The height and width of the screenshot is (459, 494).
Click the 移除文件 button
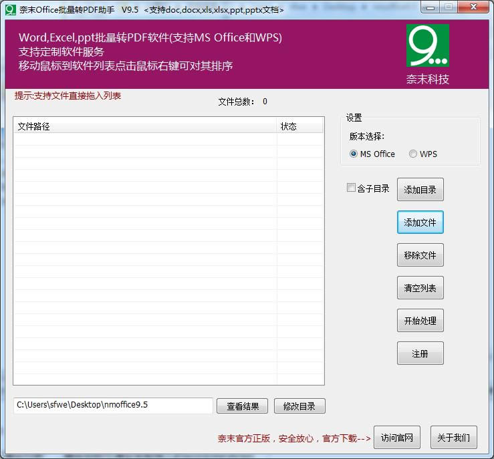pyautogui.click(x=420, y=255)
